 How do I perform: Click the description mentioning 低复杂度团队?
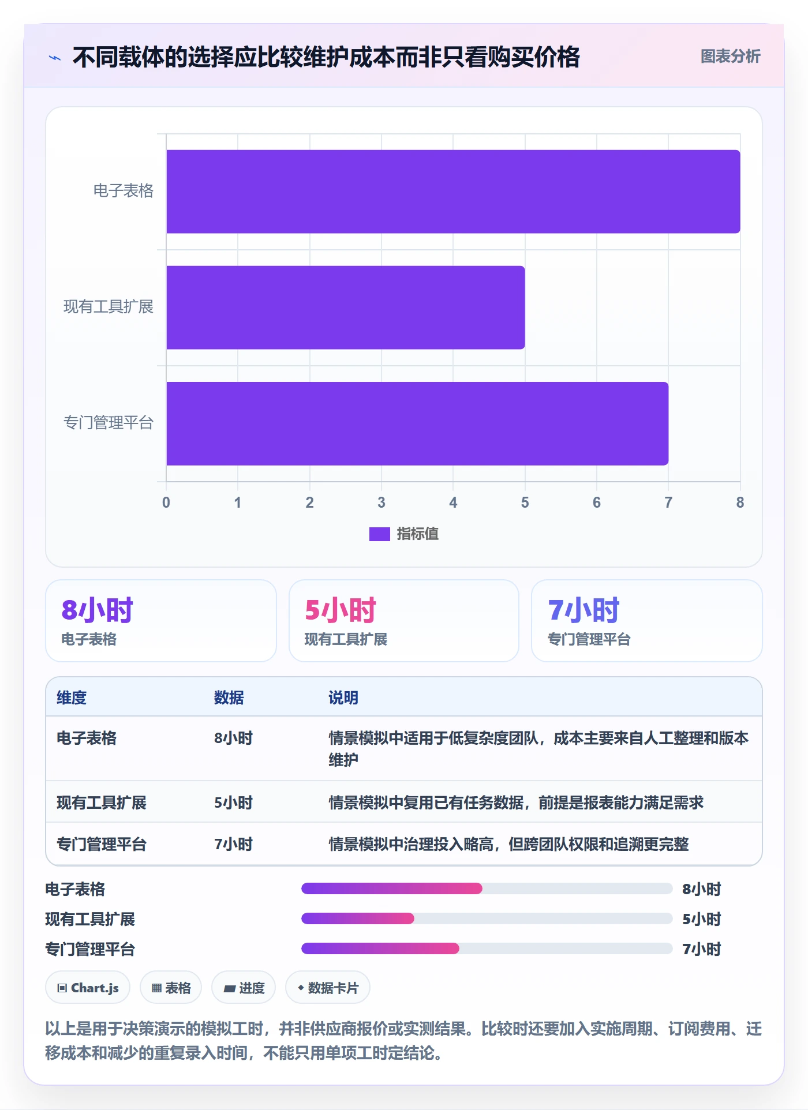click(538, 749)
